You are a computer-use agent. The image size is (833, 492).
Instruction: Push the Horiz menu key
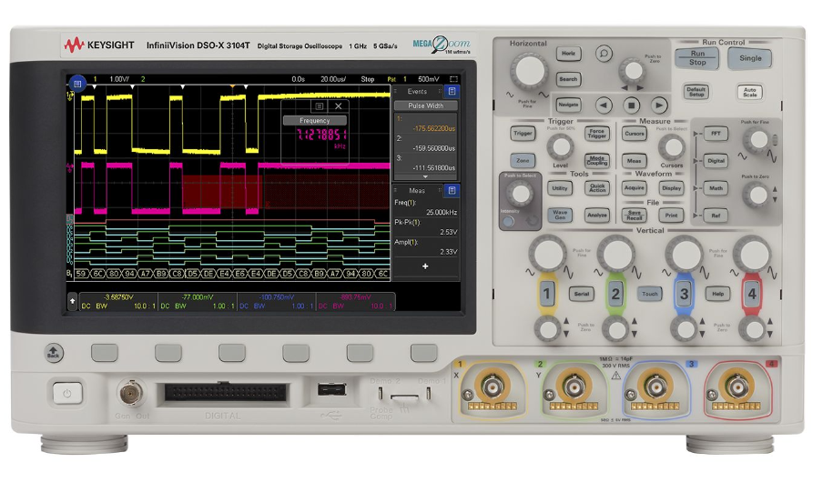(568, 54)
